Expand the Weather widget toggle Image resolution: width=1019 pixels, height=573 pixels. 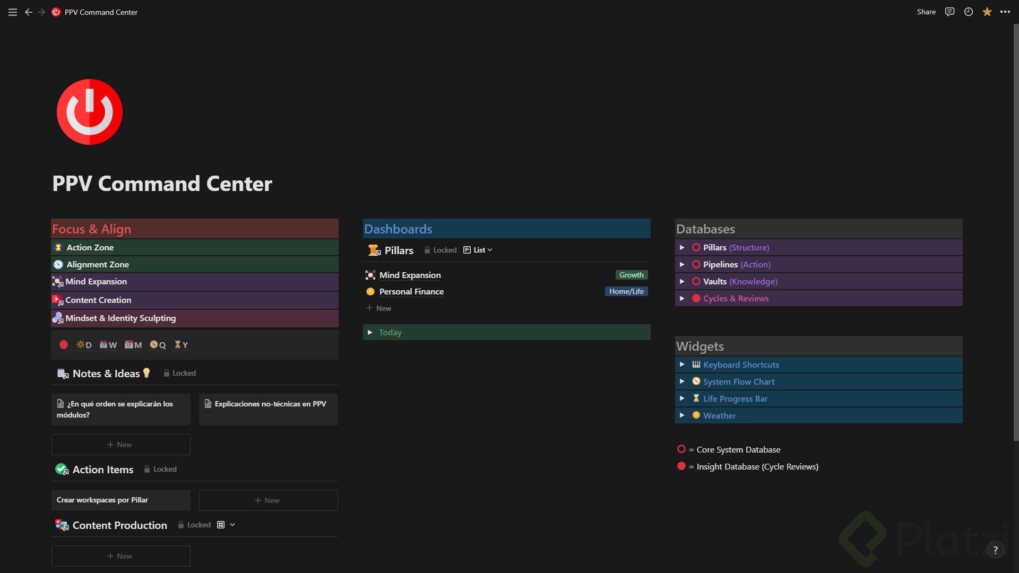[682, 415]
